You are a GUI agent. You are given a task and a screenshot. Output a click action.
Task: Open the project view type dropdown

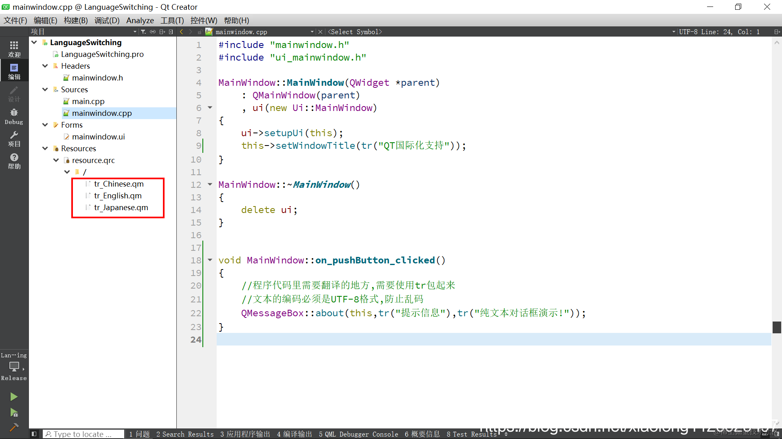click(83, 32)
